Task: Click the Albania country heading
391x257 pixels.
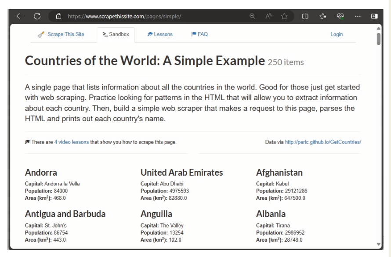Action: tap(271, 214)
